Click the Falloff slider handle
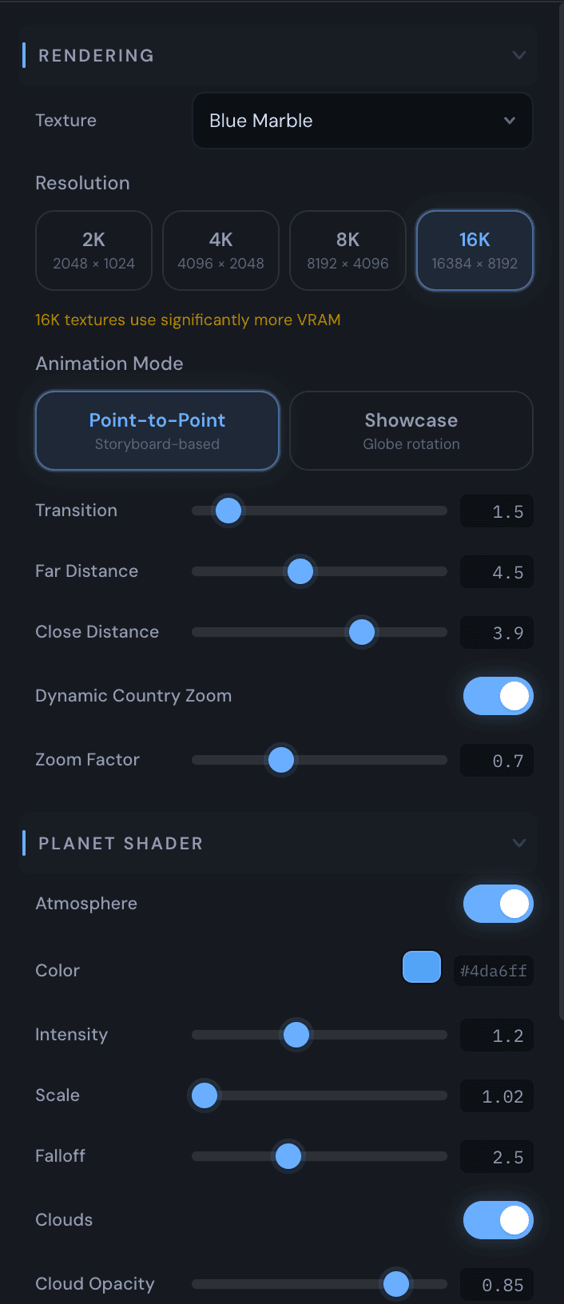The width and height of the screenshot is (564, 1304). click(x=288, y=1156)
